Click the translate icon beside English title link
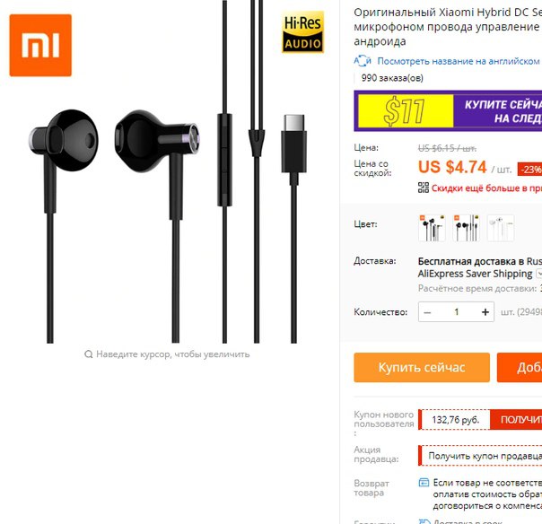 click(363, 61)
